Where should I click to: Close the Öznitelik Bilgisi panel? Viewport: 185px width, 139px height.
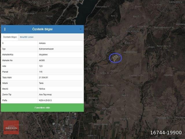[80, 29]
